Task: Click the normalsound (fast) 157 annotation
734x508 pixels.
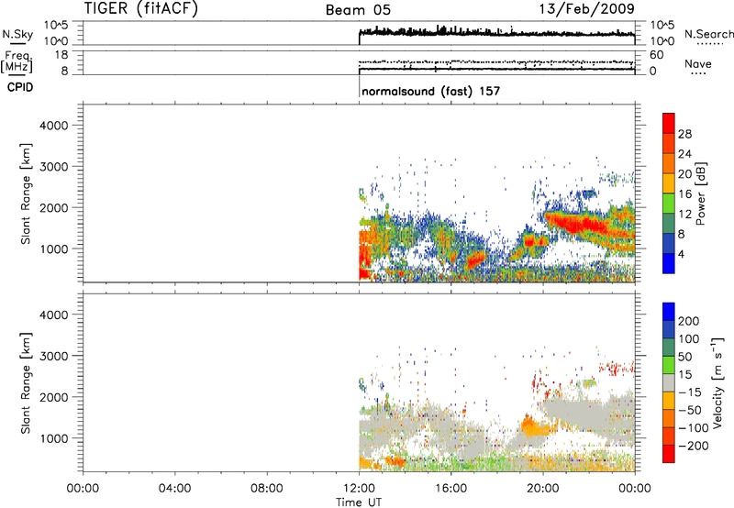Action: (x=430, y=91)
